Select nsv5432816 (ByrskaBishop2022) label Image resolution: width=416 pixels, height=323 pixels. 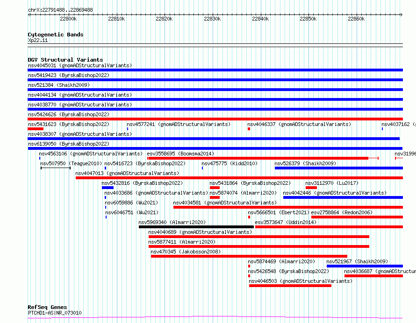pos(142,183)
